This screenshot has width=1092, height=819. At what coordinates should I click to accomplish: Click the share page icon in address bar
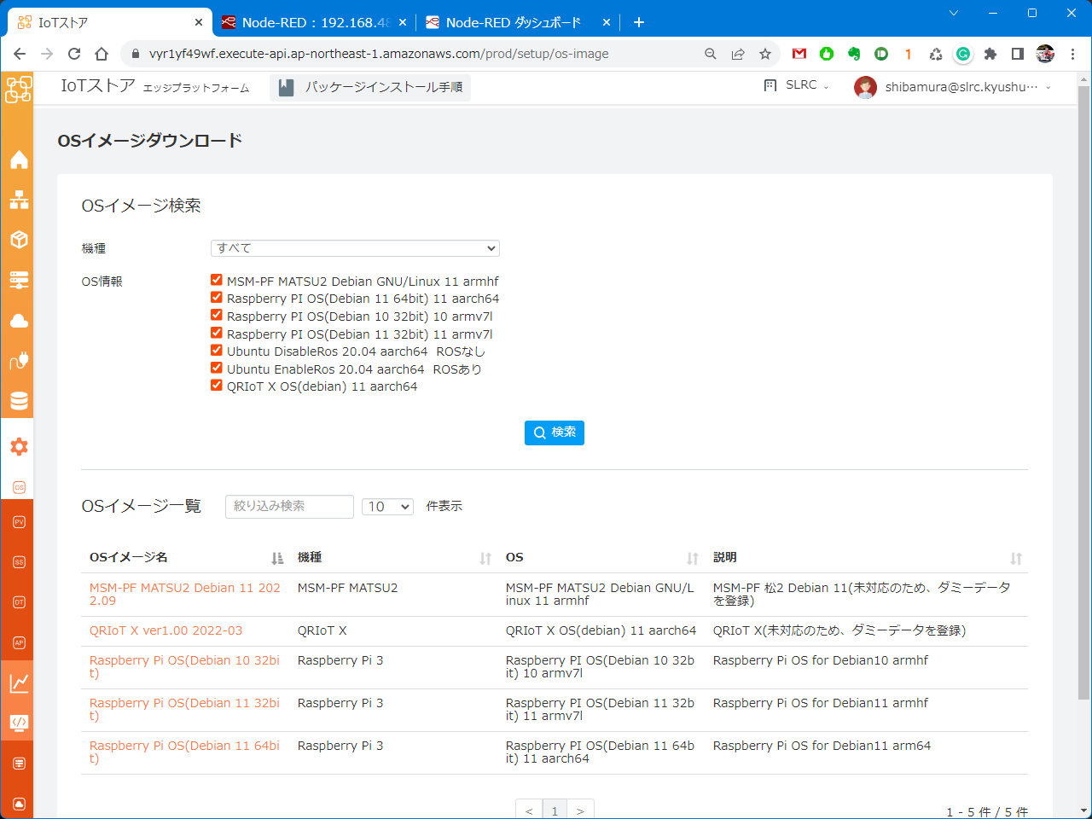coord(738,54)
